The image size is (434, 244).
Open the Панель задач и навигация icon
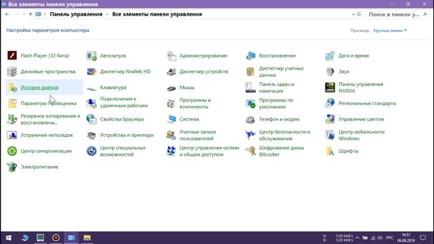pos(250,87)
